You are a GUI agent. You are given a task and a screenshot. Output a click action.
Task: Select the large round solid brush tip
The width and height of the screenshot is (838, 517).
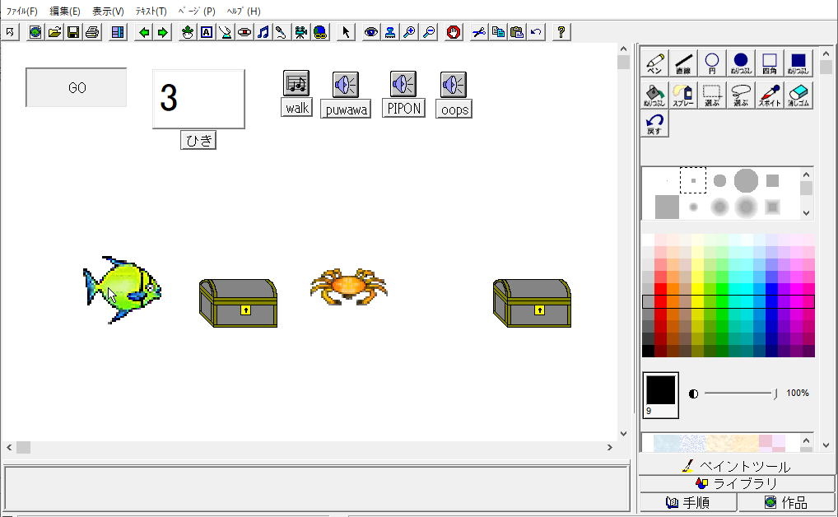pos(746,180)
